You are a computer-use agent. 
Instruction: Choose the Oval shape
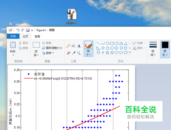tap(107, 44)
